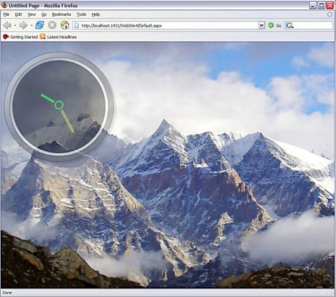336x297 pixels.
Task: Reload the page with the Refresh icon
Action: [x=39, y=25]
